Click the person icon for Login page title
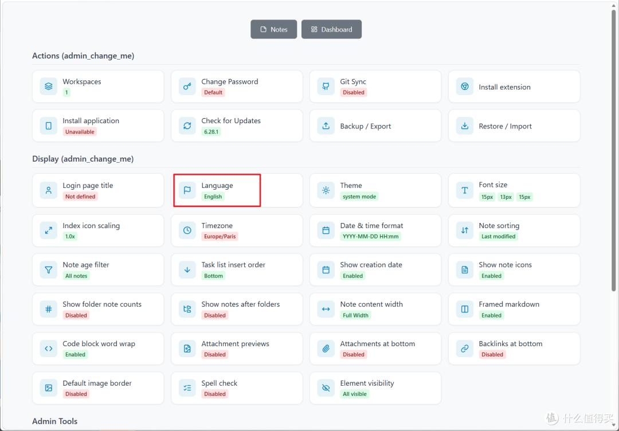The width and height of the screenshot is (619, 431). [49, 190]
